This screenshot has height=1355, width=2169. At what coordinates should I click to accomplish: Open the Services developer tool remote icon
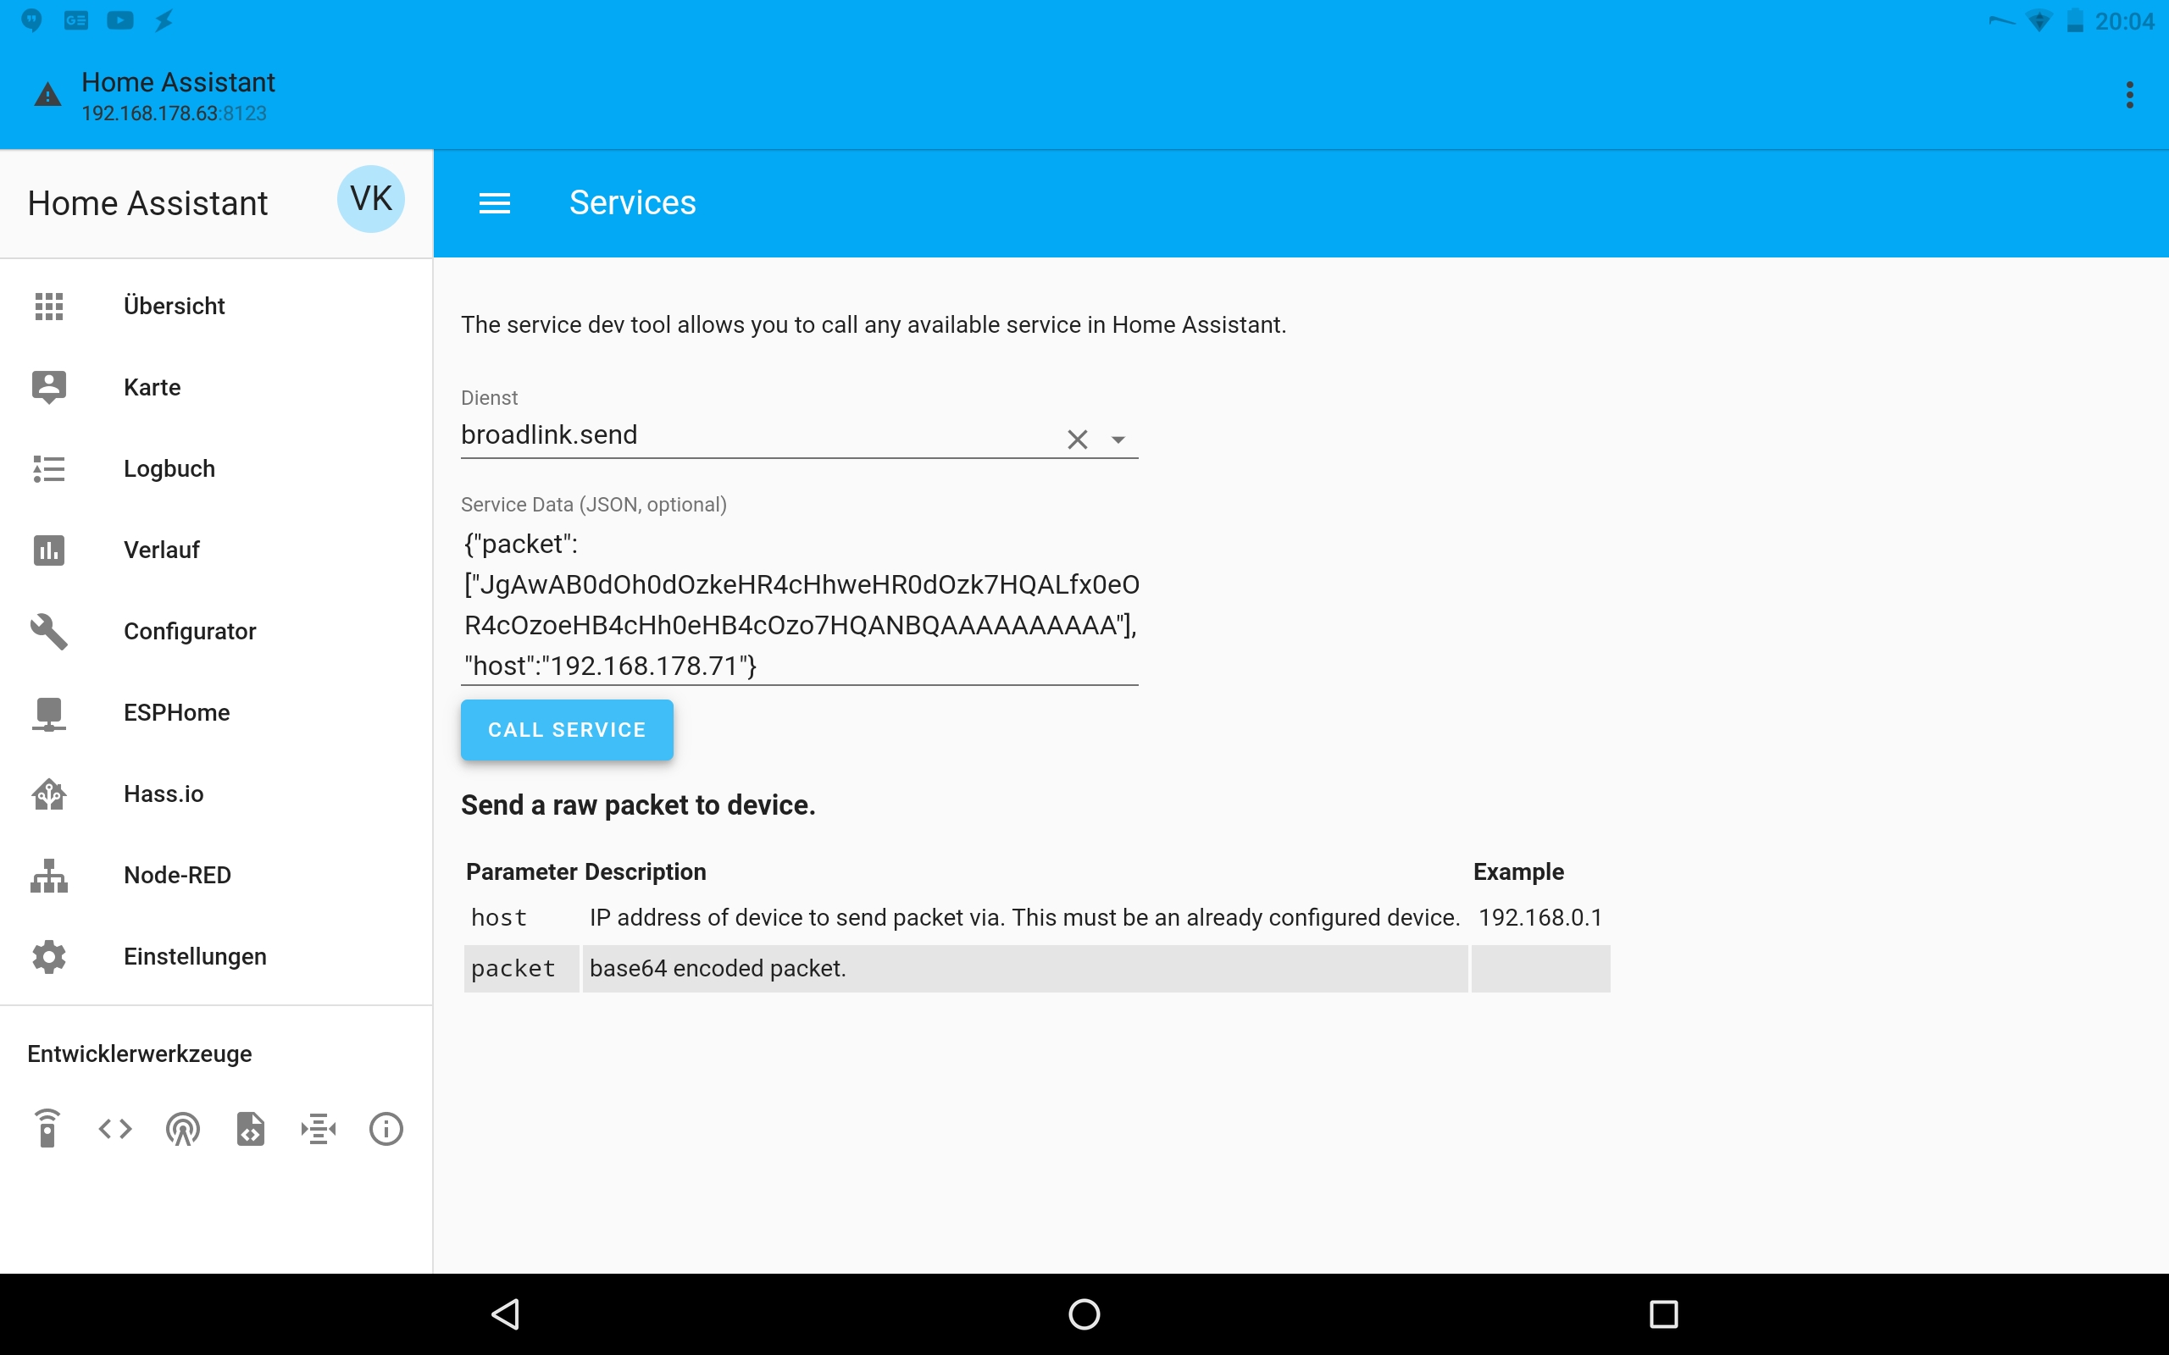tap(47, 1128)
